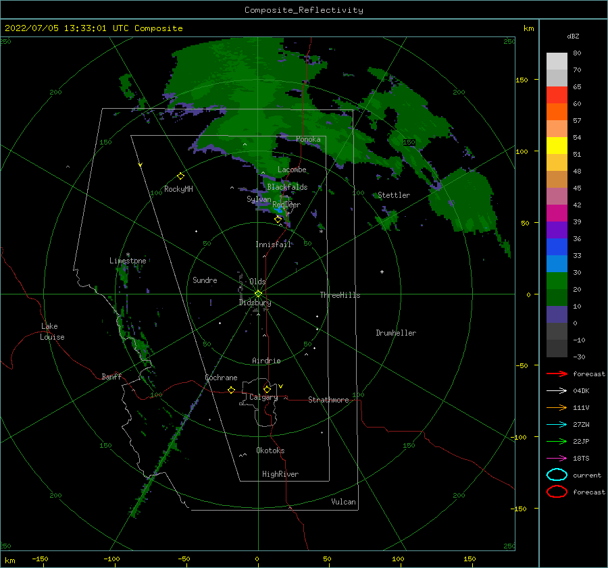Click the Lake Louise label
The width and height of the screenshot is (608, 568).
[52, 332]
